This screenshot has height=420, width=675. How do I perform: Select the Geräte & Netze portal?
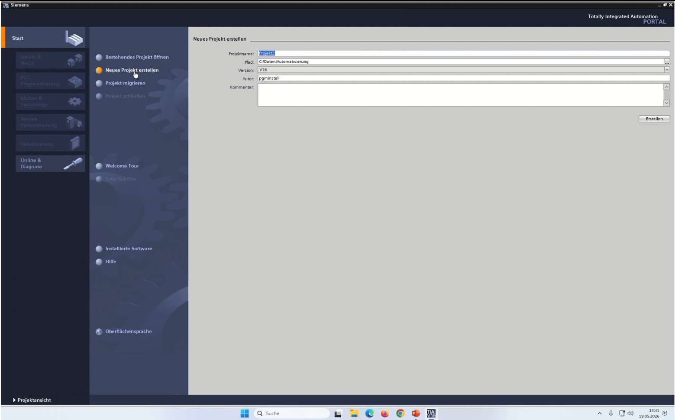(x=50, y=60)
